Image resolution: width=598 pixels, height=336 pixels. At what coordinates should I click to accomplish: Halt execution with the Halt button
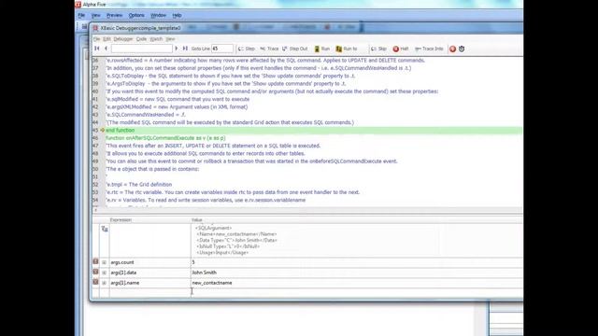tap(401, 49)
